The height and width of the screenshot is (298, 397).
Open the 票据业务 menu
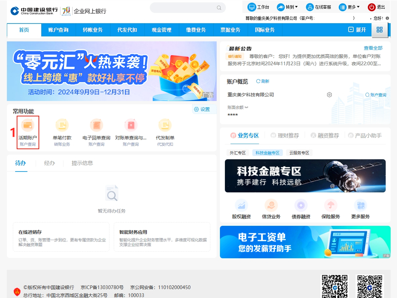pos(230,30)
